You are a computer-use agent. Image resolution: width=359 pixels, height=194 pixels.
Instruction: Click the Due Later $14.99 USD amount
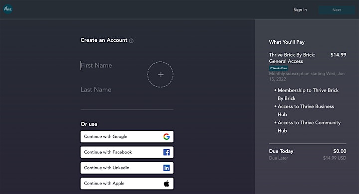(x=335, y=158)
